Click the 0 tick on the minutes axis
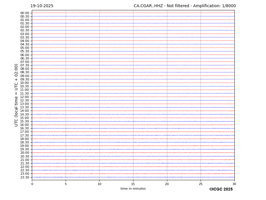Viewport: 266px width, 200px height. pos(32,184)
